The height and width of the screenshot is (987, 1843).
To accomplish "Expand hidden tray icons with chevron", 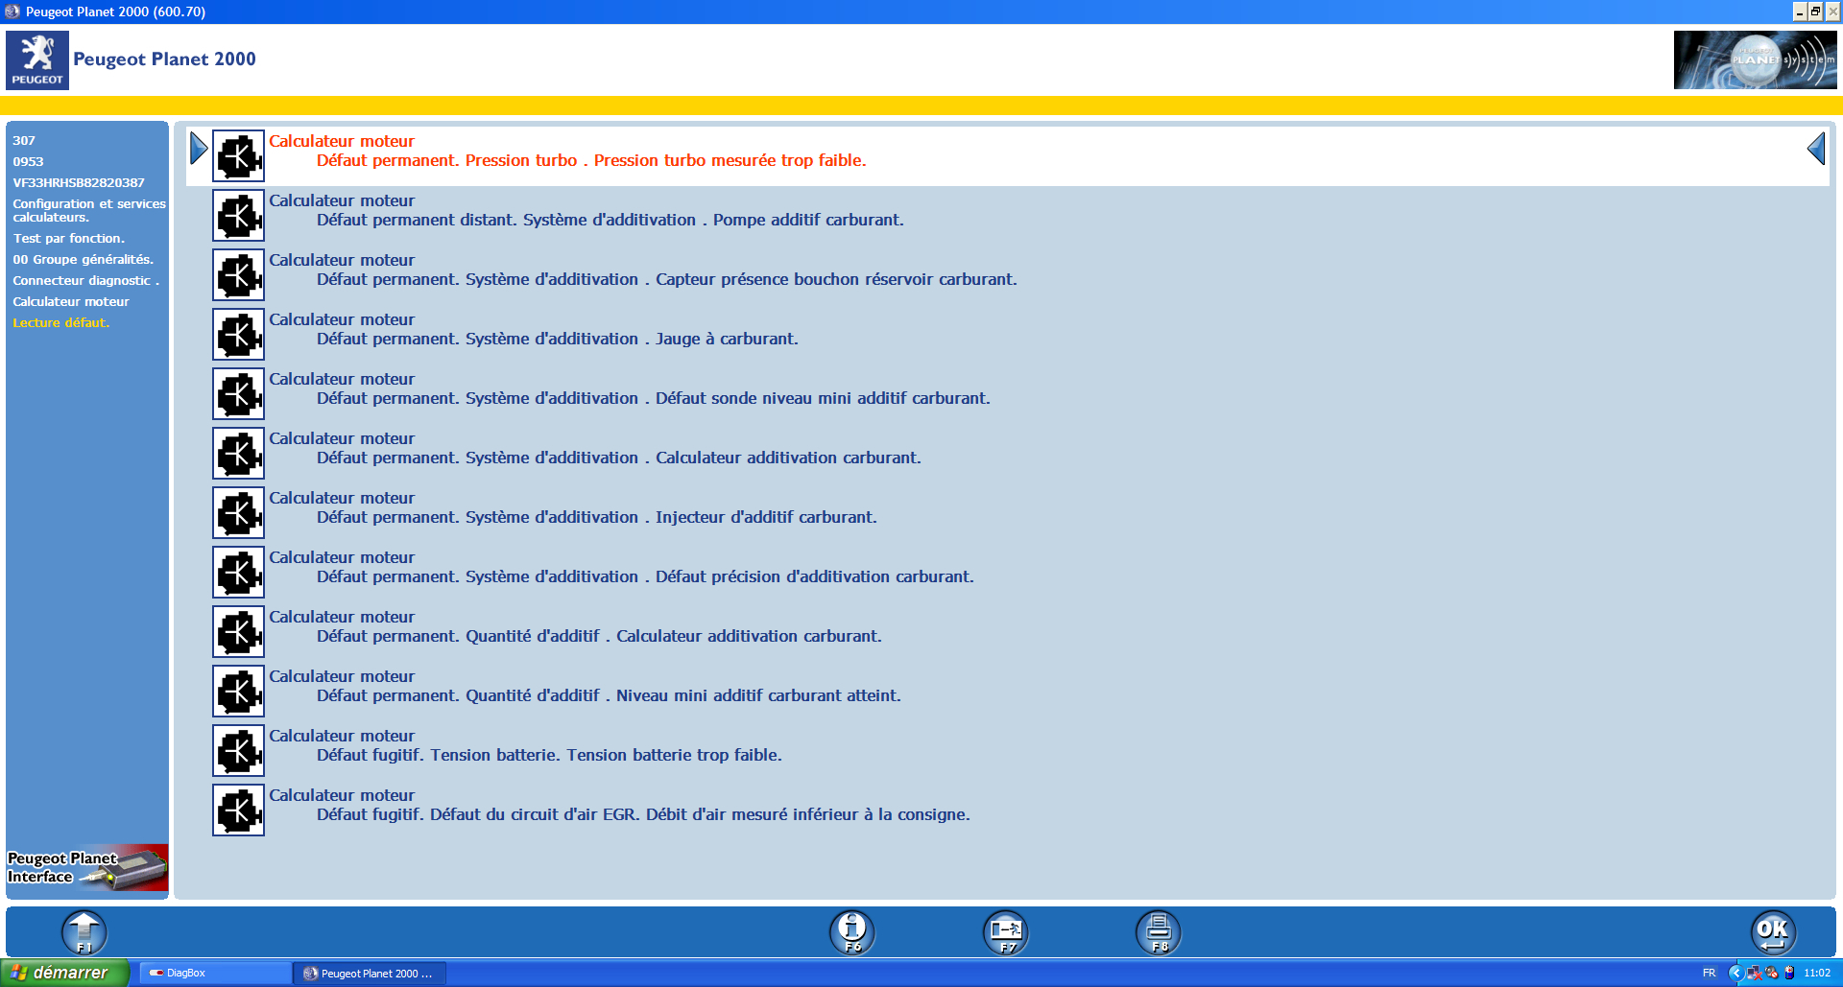I will click(x=1735, y=973).
